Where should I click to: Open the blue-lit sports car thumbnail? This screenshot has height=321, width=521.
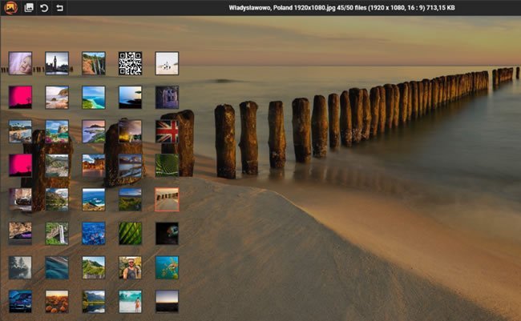pyautogui.click(x=20, y=302)
